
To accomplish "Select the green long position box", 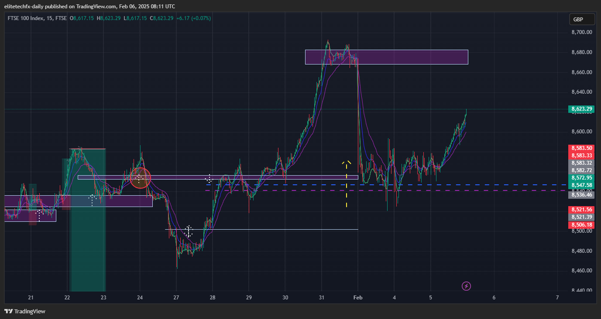I will pyautogui.click(x=88, y=220).
